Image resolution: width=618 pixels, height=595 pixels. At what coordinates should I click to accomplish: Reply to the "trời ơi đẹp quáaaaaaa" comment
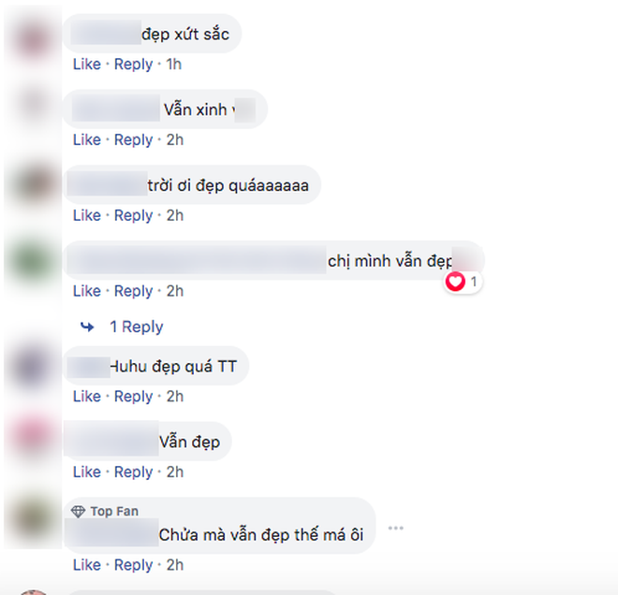pos(133,216)
